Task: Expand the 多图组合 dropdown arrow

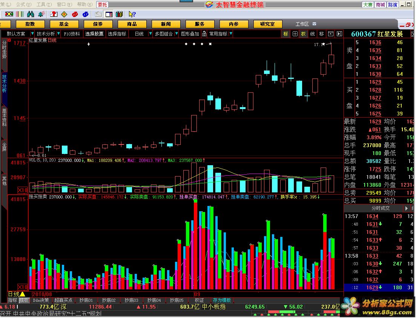Action: click(x=177, y=34)
